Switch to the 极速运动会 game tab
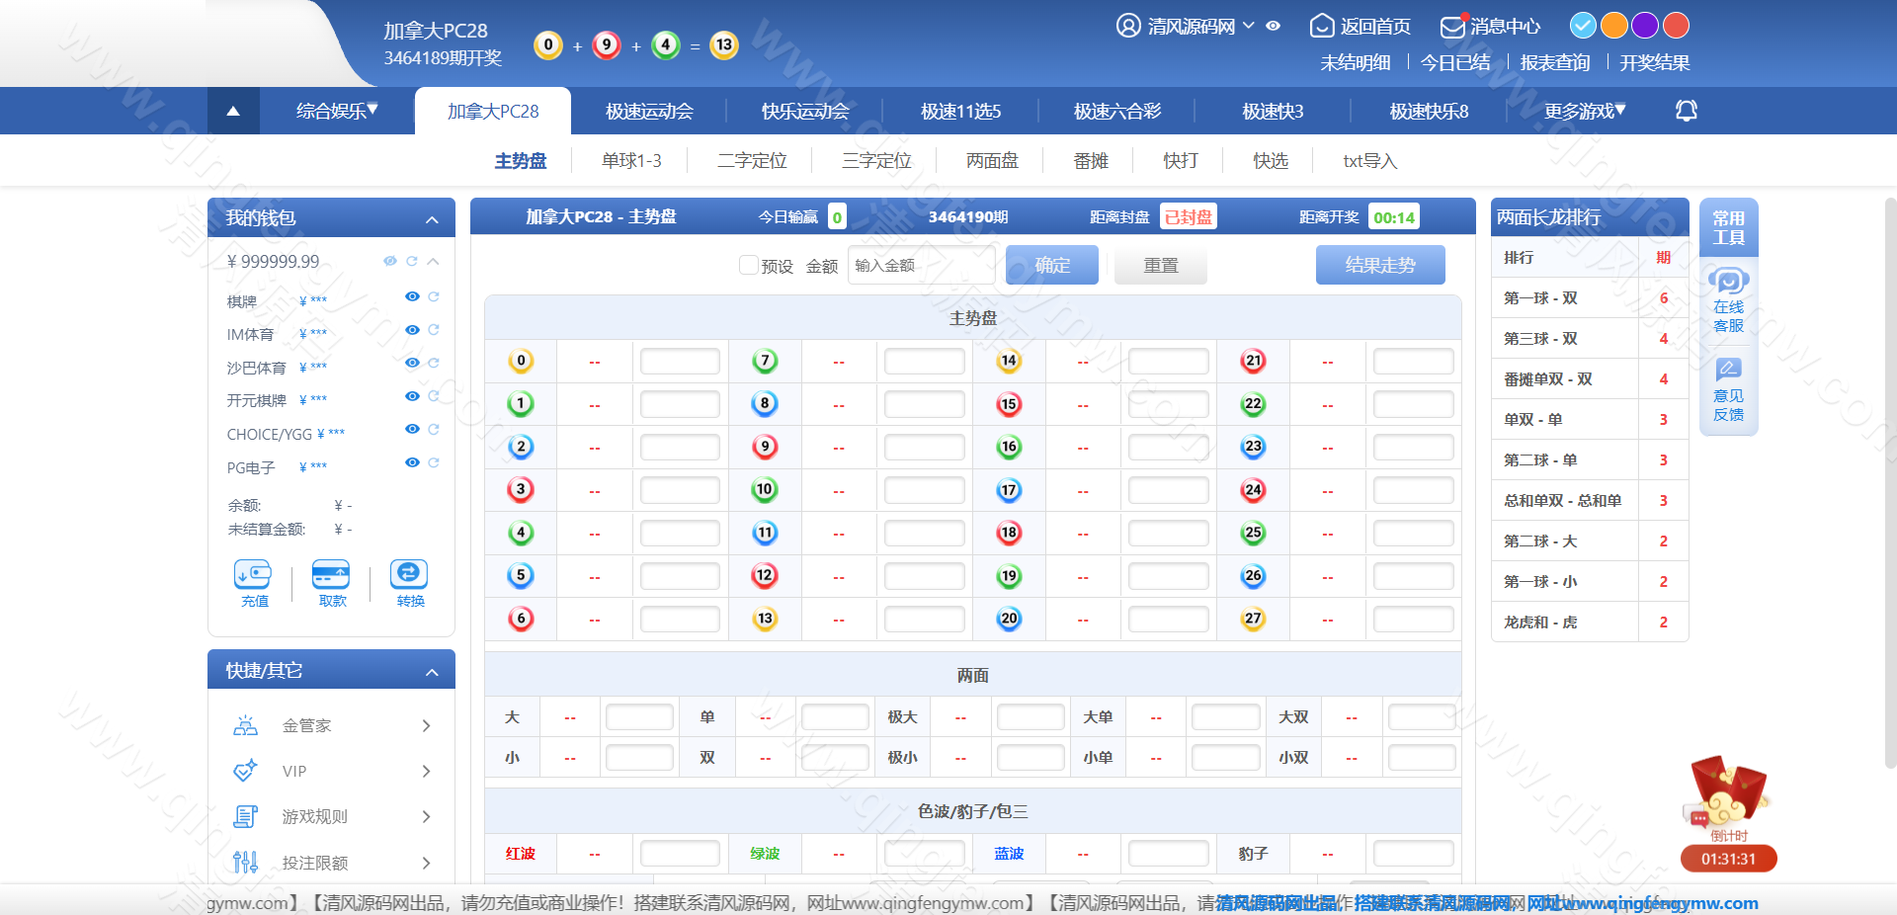 pos(649,111)
